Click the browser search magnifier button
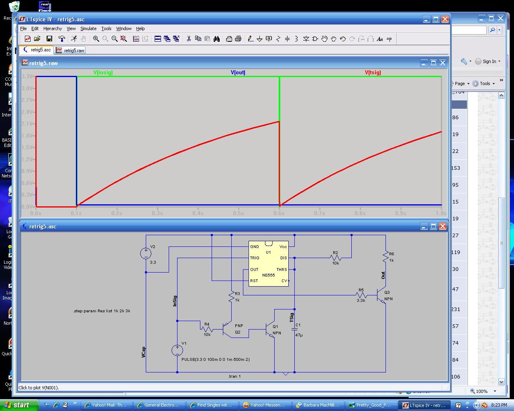 tap(492, 30)
